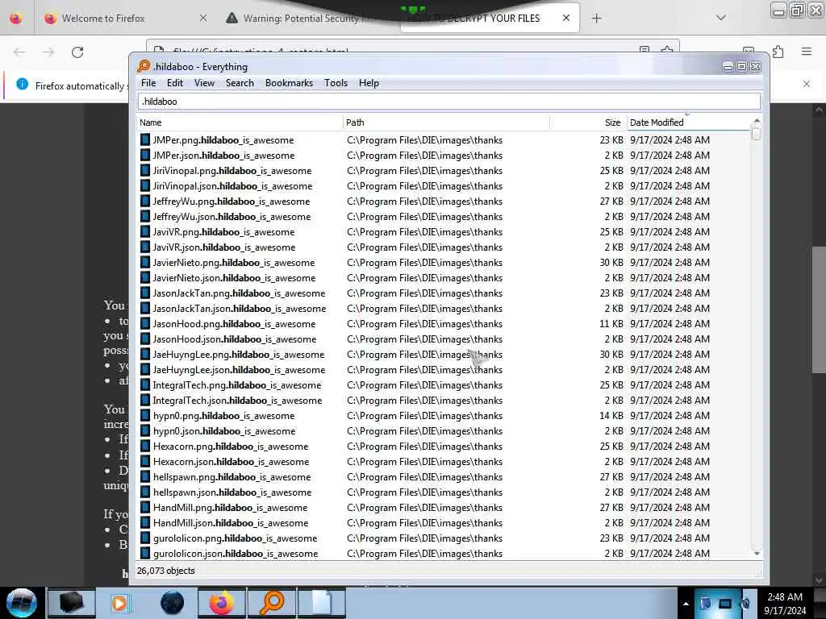The width and height of the screenshot is (826, 619).
Task: Sort results by Path column header
Action: (446, 123)
